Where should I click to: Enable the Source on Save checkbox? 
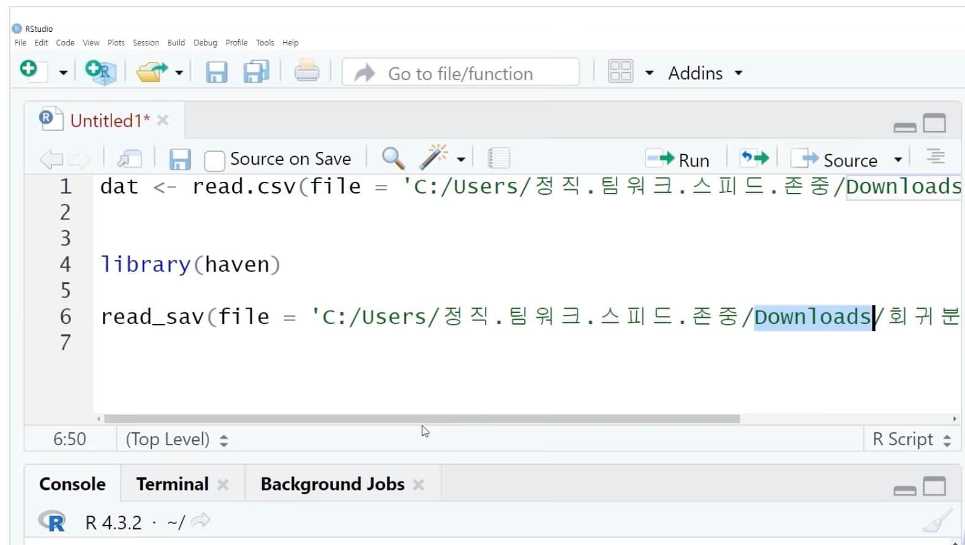pyautogui.click(x=214, y=160)
